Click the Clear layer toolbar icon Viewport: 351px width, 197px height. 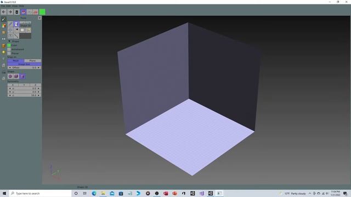16,12
